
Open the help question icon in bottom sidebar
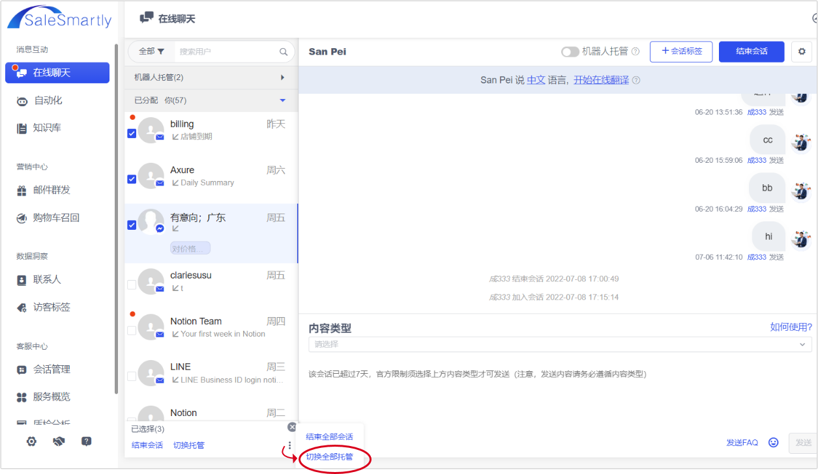point(86,441)
